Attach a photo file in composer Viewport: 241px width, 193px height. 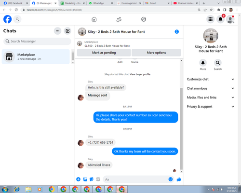85,179
